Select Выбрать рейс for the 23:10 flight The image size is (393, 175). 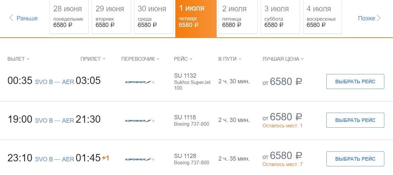pyautogui.click(x=355, y=159)
